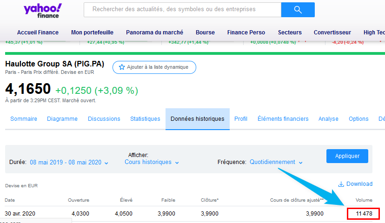385x223 pixels.
Task: Click the star icon beside Ajouter à la liste
Action: point(122,67)
